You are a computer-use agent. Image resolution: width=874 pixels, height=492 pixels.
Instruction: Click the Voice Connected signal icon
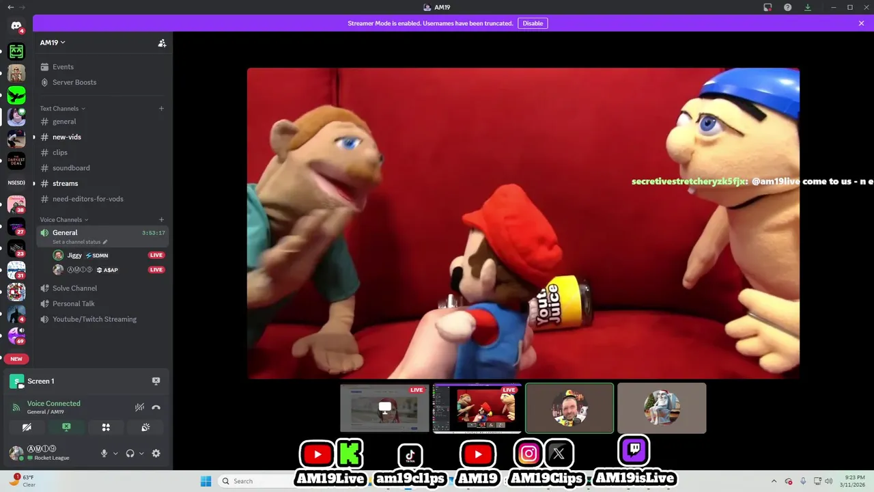[16, 407]
